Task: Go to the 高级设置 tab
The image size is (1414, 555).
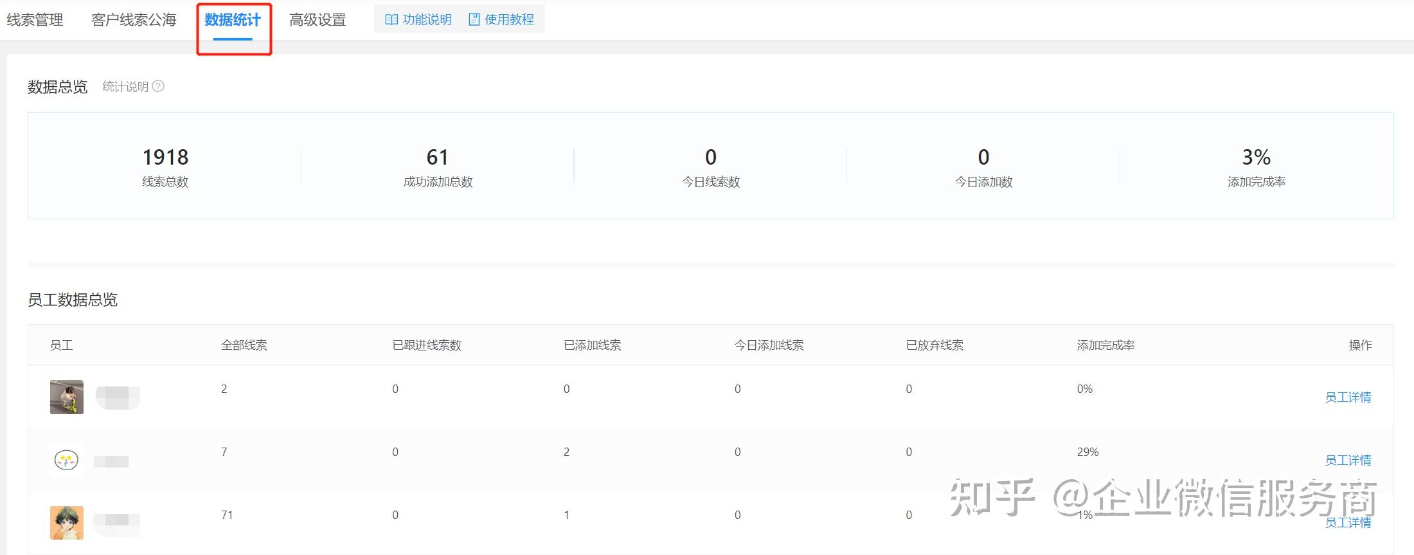Action: (318, 20)
